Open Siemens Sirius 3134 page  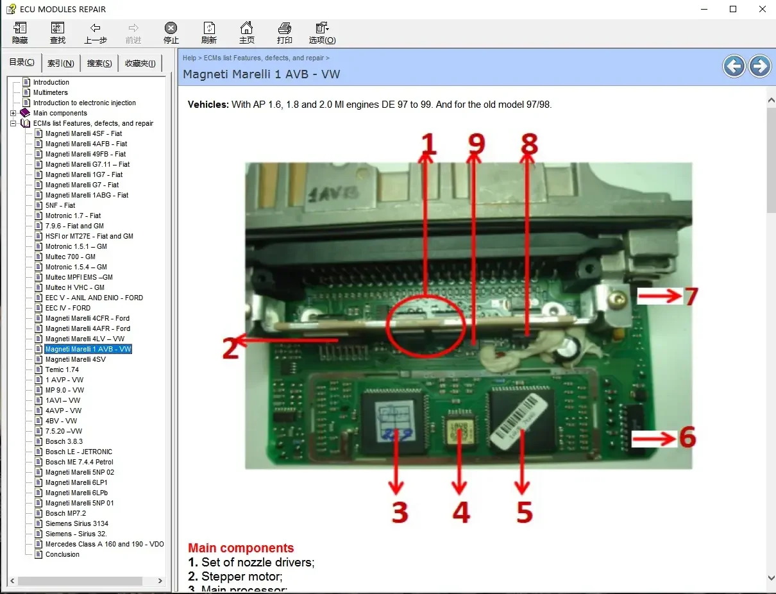click(x=77, y=523)
